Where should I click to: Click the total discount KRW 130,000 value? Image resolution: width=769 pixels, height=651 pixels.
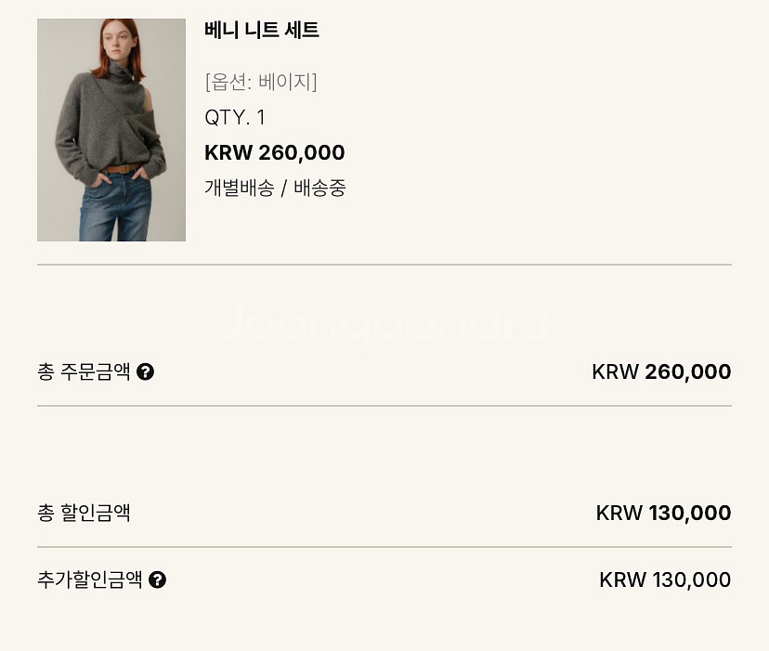(x=663, y=514)
